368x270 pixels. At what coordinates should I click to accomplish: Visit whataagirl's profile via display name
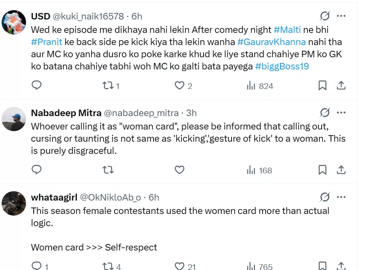[54, 197]
